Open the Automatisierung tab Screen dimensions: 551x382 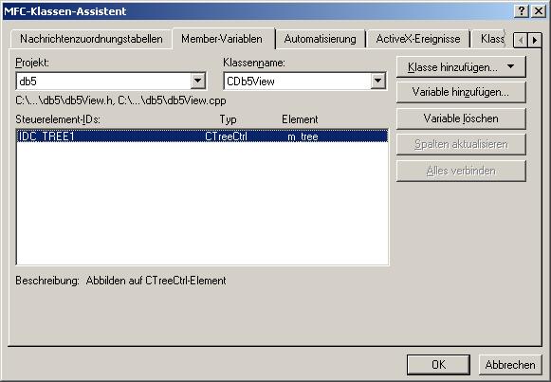tap(321, 39)
